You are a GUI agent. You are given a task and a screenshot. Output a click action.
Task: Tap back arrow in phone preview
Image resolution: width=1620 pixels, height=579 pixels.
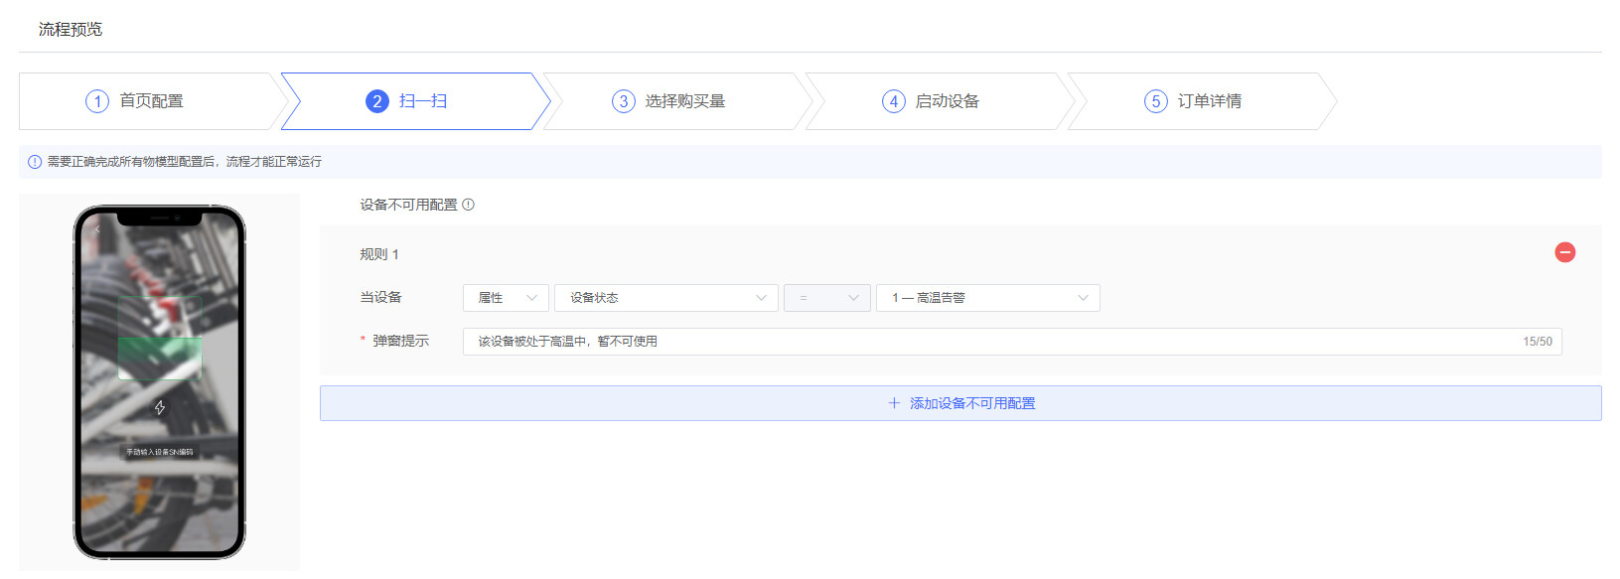pos(97,229)
